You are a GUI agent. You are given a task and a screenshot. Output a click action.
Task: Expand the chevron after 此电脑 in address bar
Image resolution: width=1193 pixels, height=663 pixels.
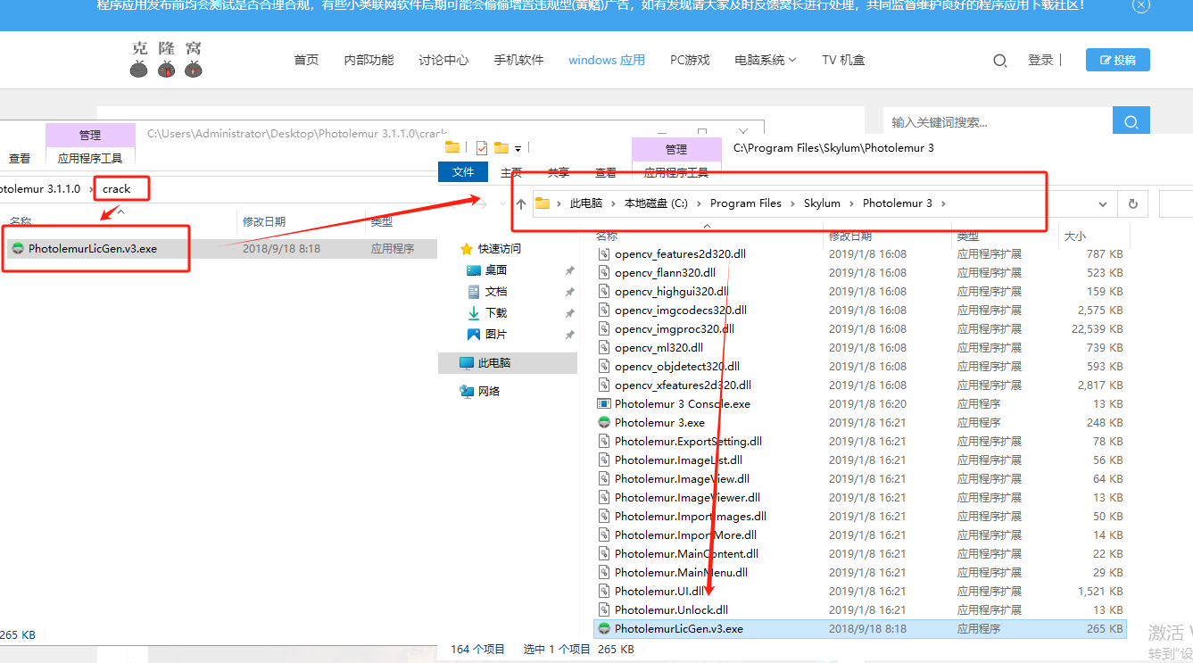point(611,203)
